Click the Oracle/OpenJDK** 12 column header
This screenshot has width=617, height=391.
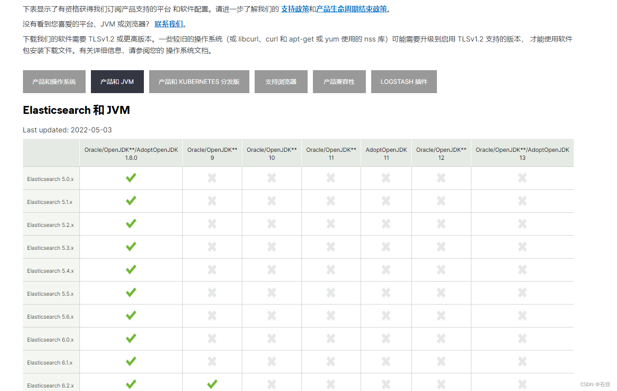click(x=441, y=154)
